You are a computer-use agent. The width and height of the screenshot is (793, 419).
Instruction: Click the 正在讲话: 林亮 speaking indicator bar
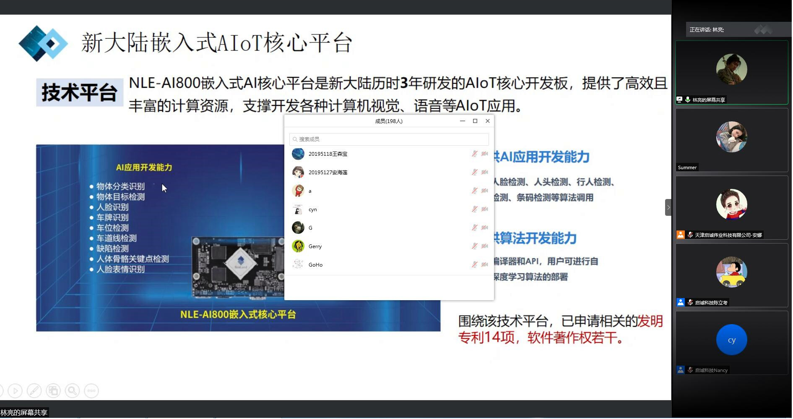738,29
